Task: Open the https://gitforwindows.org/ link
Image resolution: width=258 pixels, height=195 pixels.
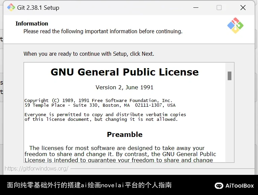Action: pyautogui.click(x=36, y=168)
